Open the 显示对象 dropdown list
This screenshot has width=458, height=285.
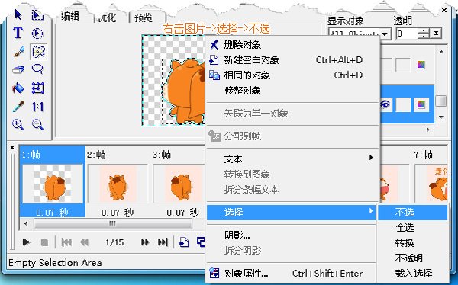coord(385,34)
